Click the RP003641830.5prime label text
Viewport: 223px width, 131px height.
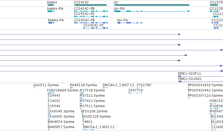click(x=205, y=85)
